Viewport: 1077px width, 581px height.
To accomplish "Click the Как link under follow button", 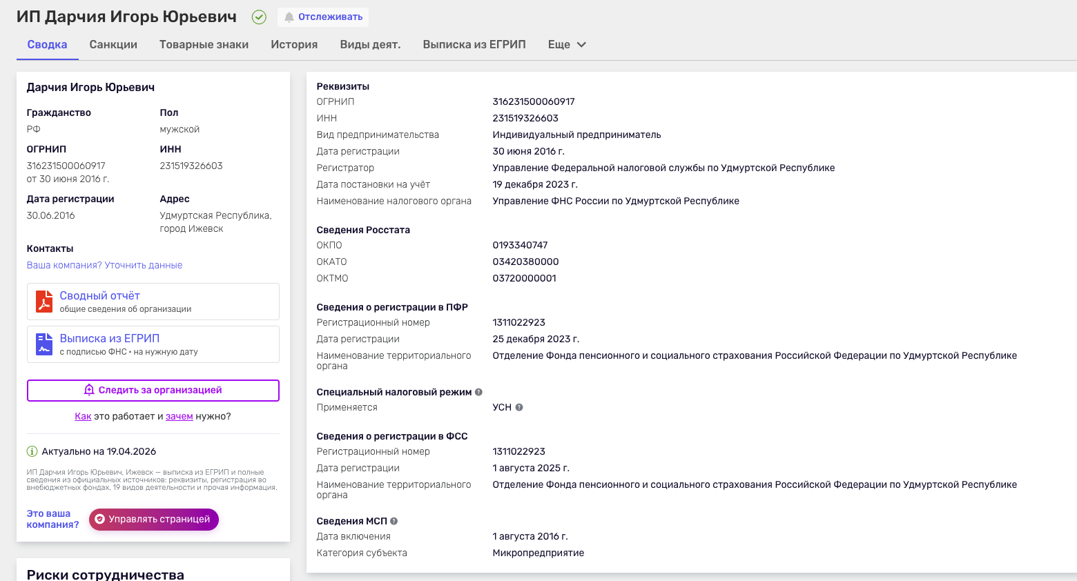I will (x=83, y=416).
